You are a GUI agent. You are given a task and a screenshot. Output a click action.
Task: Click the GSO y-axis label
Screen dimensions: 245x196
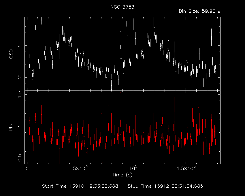[x=11, y=54]
